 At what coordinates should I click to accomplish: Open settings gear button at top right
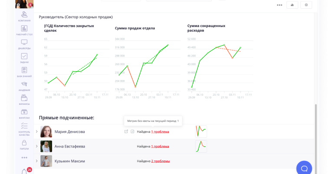pos(307,5)
